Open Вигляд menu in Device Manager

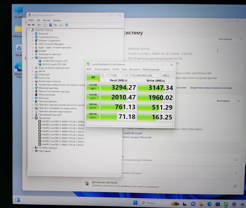(x=47, y=20)
